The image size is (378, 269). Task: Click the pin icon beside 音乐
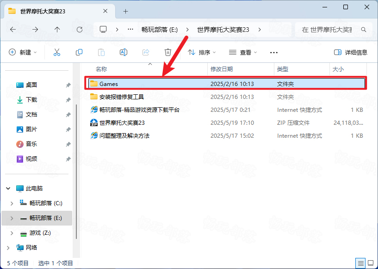pyautogui.click(x=68, y=144)
